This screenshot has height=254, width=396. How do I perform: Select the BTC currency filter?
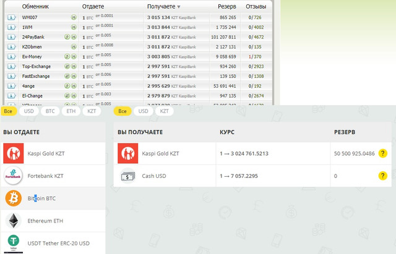click(x=50, y=111)
